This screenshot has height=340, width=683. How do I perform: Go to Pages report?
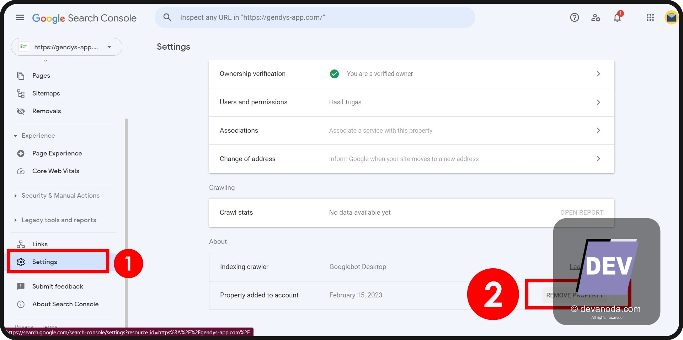pyautogui.click(x=41, y=76)
